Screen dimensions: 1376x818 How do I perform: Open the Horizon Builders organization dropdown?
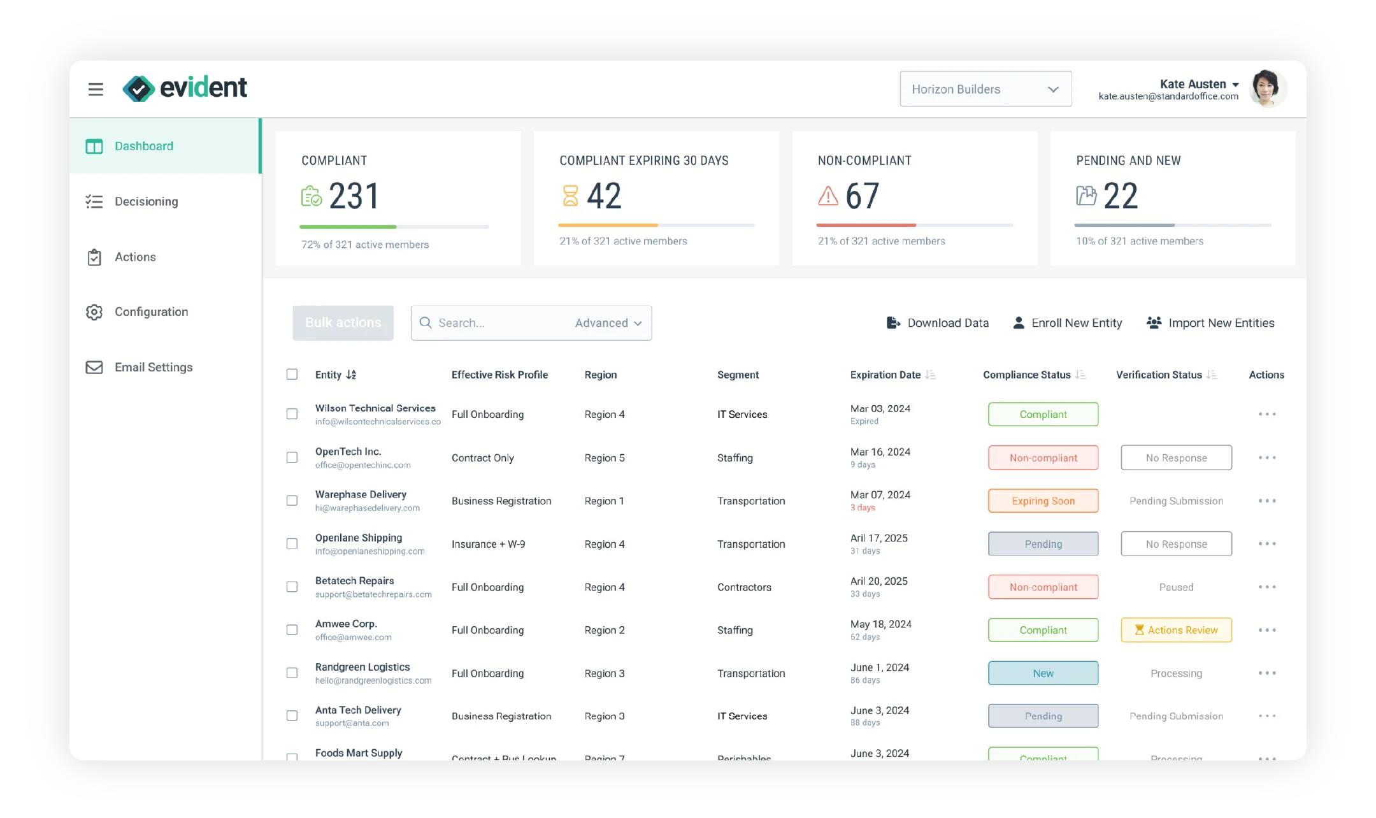click(x=985, y=89)
